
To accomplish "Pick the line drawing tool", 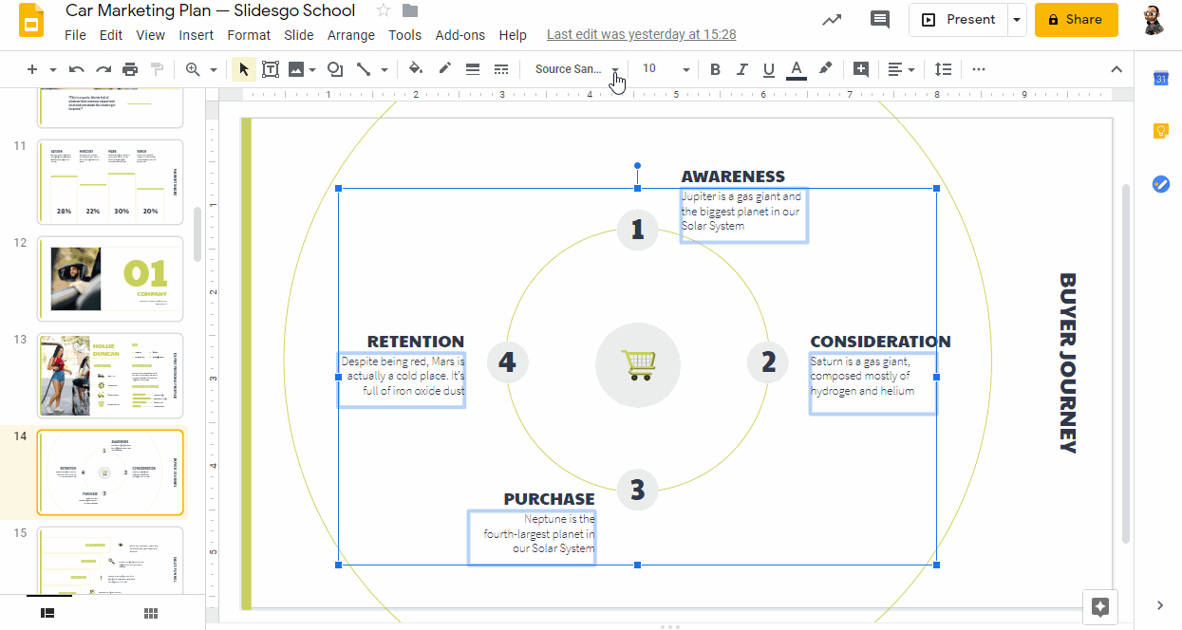I will point(365,68).
